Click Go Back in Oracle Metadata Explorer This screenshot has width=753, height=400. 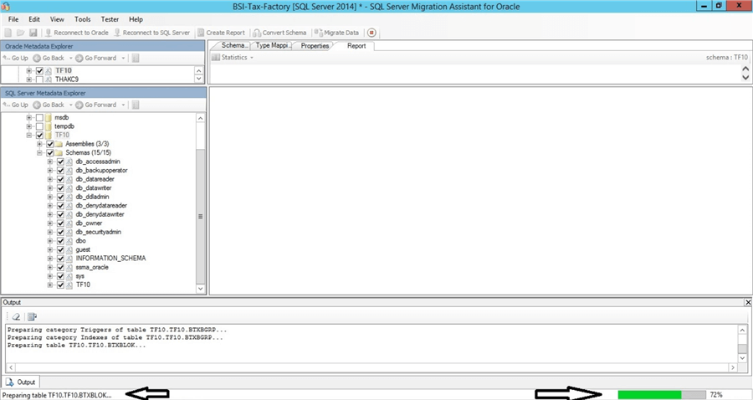(49, 58)
